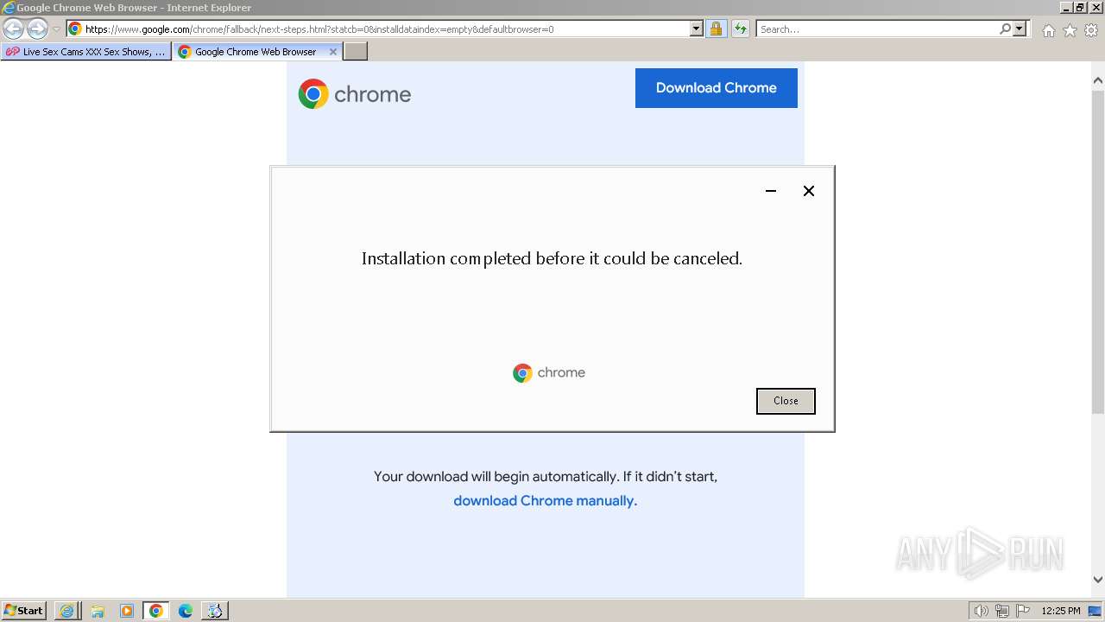Open network connection tray icon
1105x622 pixels.
click(1002, 611)
